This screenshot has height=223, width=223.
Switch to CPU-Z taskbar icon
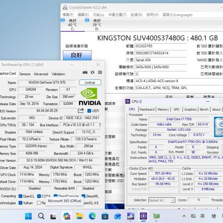click(x=144, y=216)
